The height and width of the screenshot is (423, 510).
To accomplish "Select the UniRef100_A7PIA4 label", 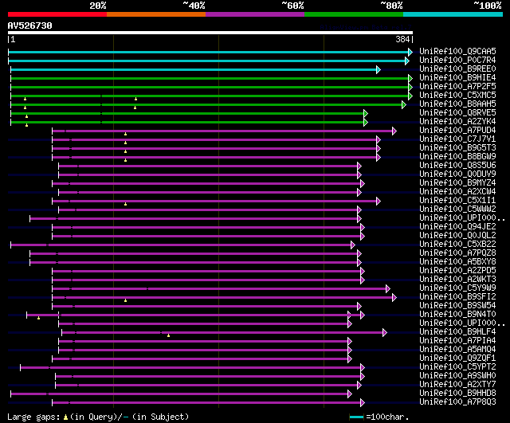I will [x=457, y=341].
